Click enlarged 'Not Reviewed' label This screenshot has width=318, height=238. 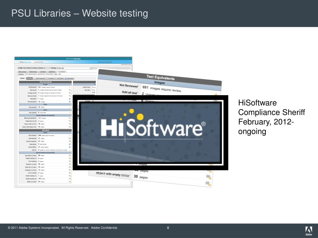[x=129, y=86]
